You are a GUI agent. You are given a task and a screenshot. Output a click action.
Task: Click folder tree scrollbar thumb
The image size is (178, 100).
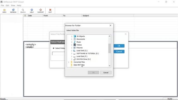[x=109, y=48]
